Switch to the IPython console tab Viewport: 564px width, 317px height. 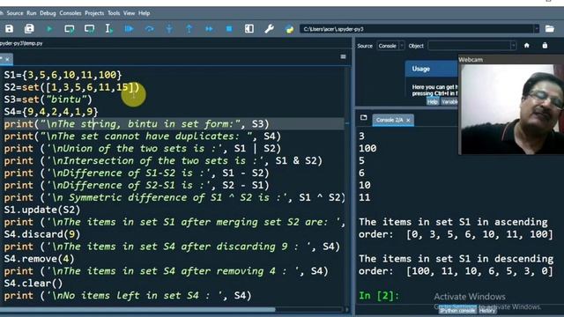tap(457, 311)
